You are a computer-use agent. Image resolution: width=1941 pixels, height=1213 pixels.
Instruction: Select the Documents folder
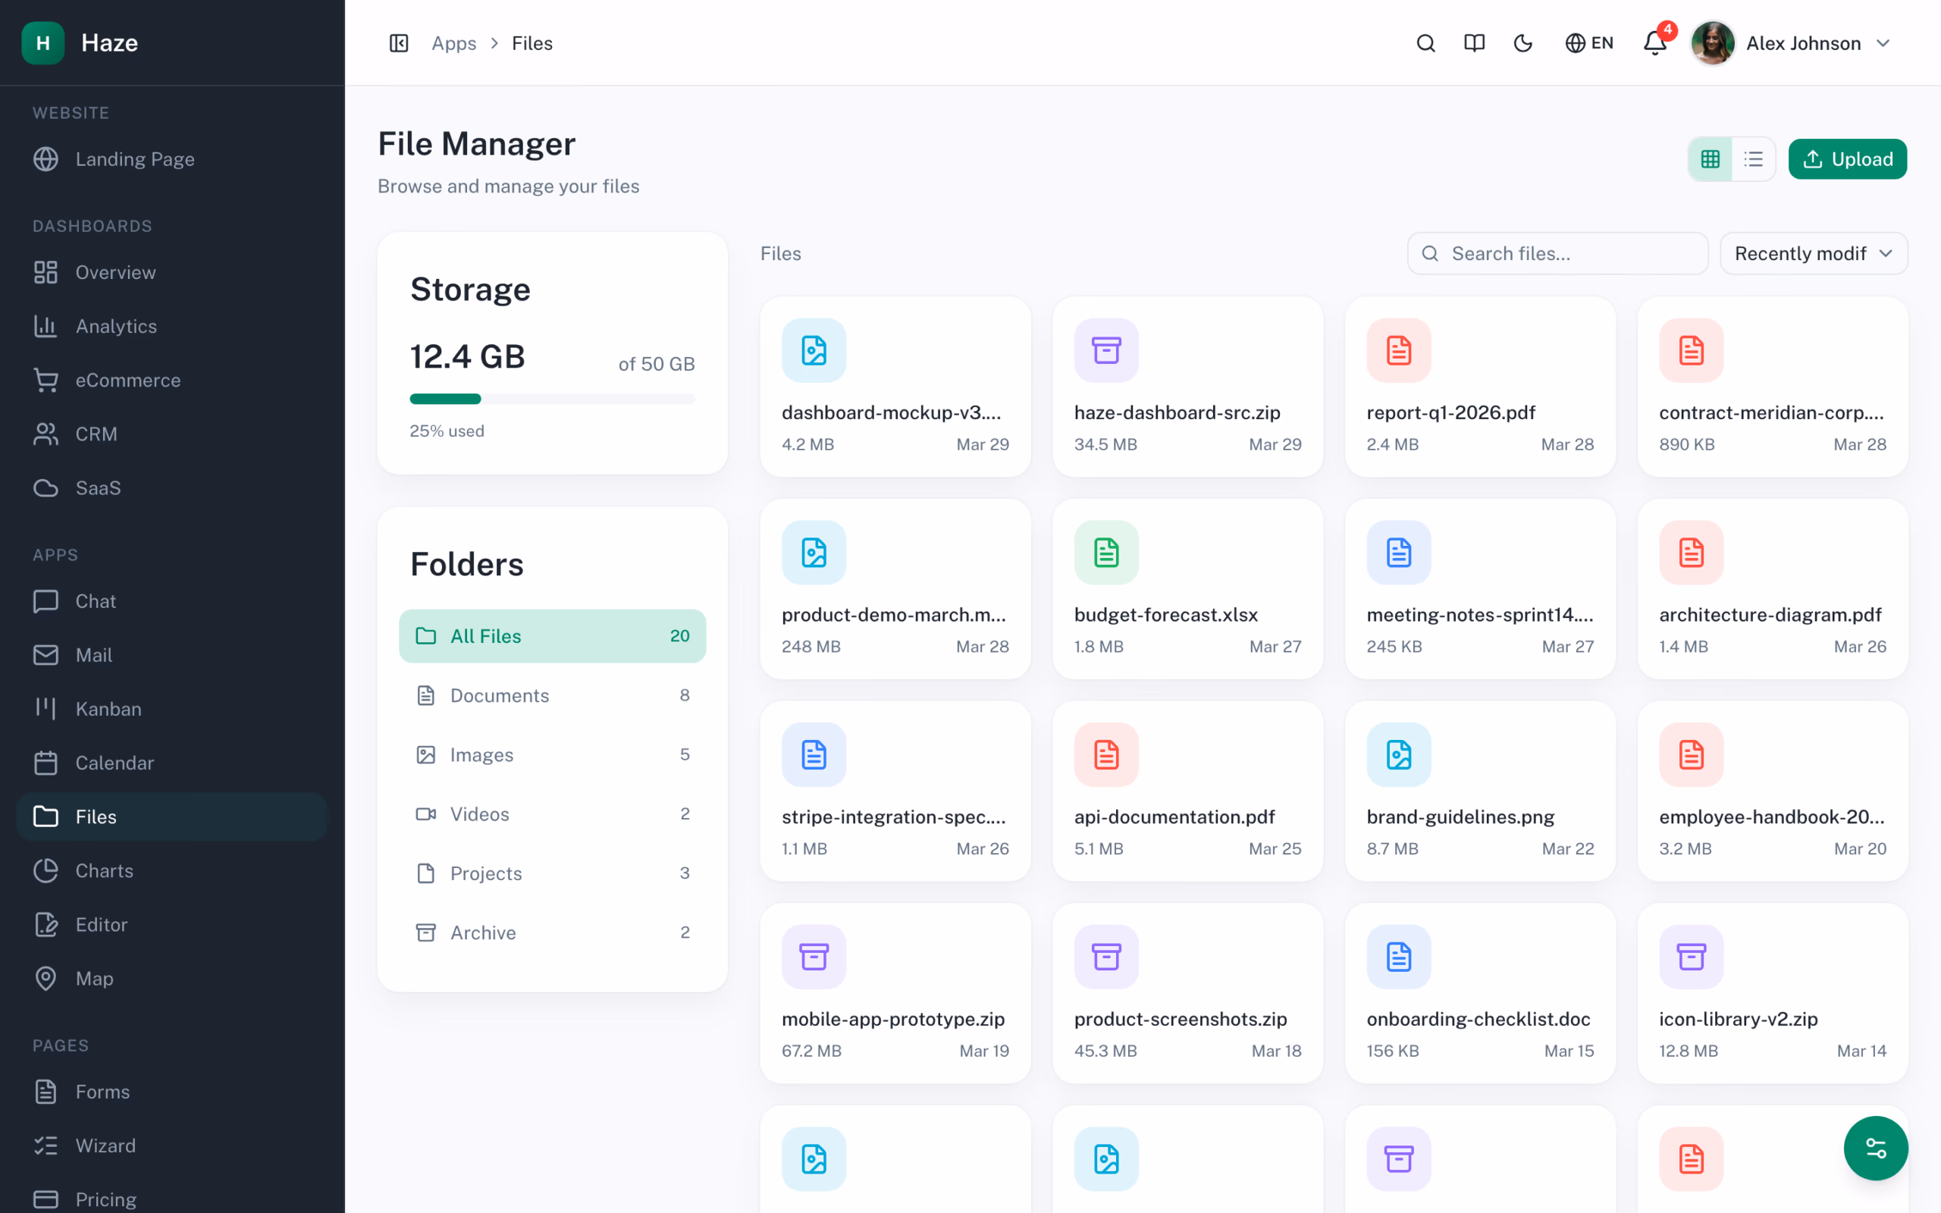pyautogui.click(x=552, y=695)
